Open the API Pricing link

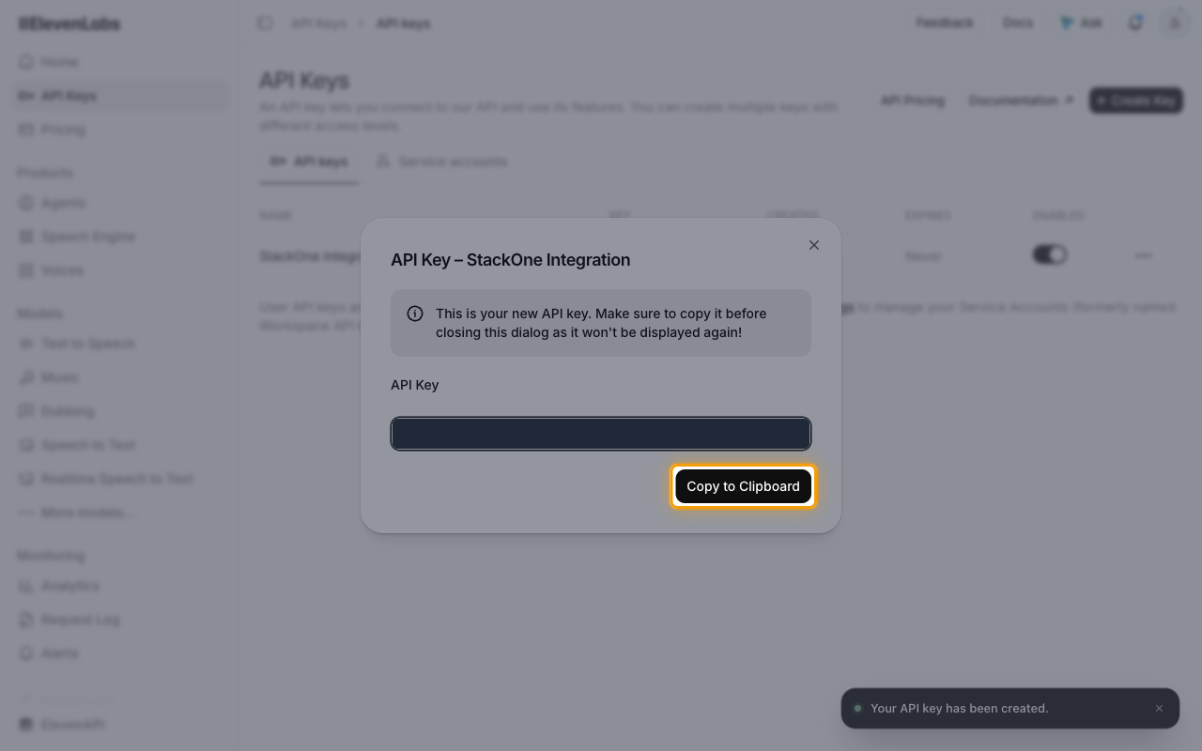pyautogui.click(x=913, y=100)
